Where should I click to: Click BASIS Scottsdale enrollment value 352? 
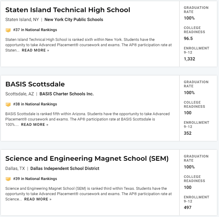pos(188,133)
